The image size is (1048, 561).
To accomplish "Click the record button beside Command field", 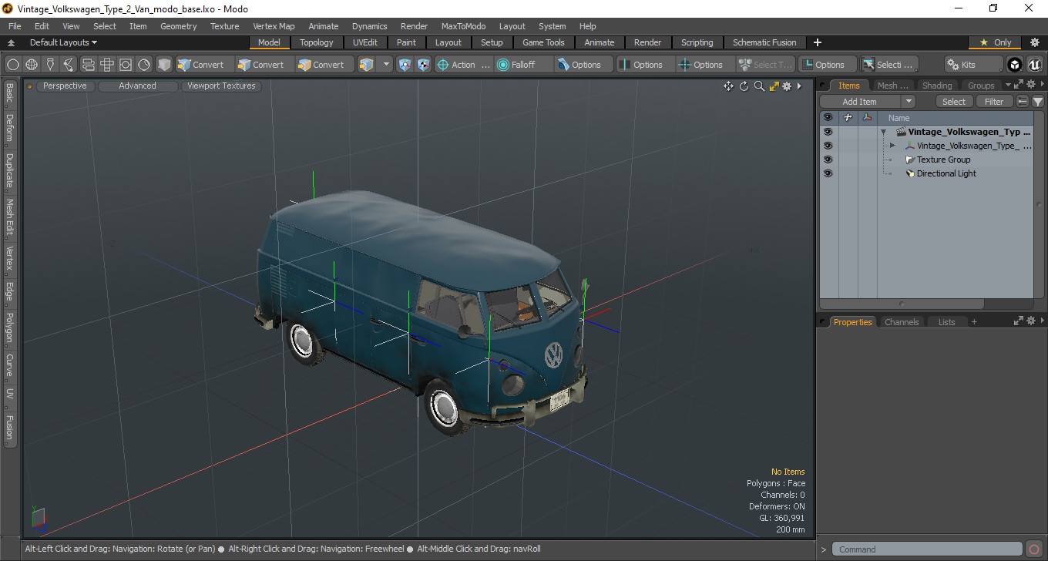I will click(1034, 549).
